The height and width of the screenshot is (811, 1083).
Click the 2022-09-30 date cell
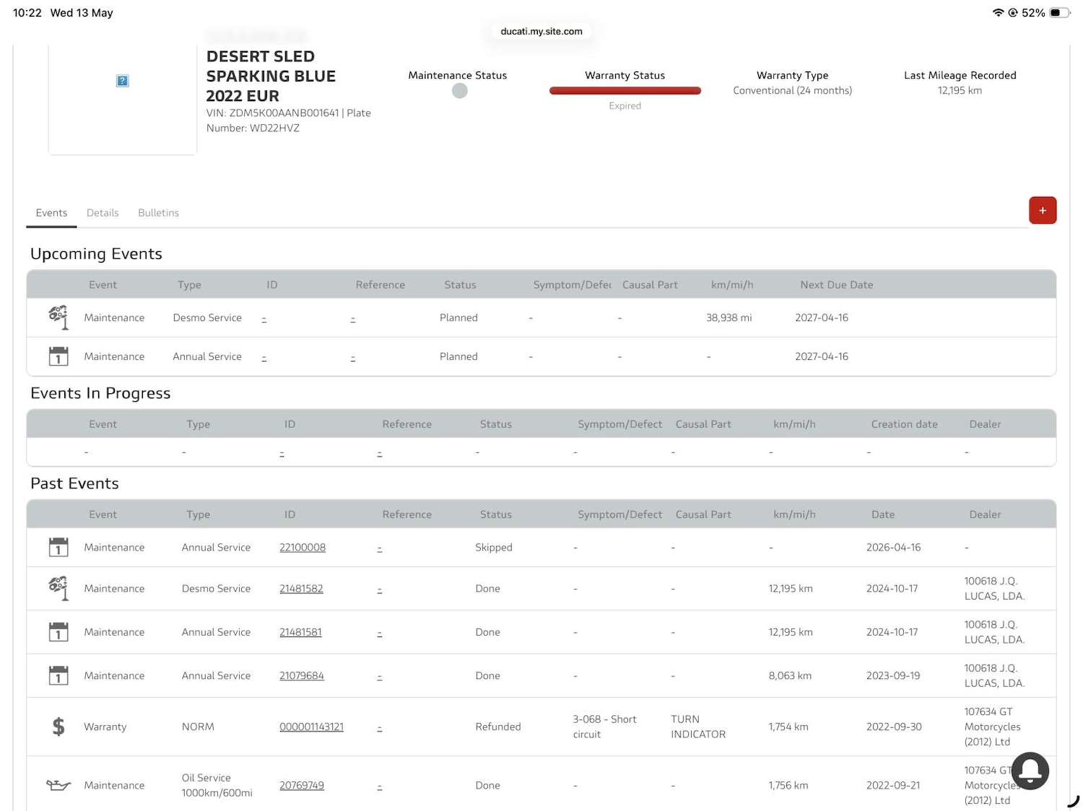click(894, 727)
